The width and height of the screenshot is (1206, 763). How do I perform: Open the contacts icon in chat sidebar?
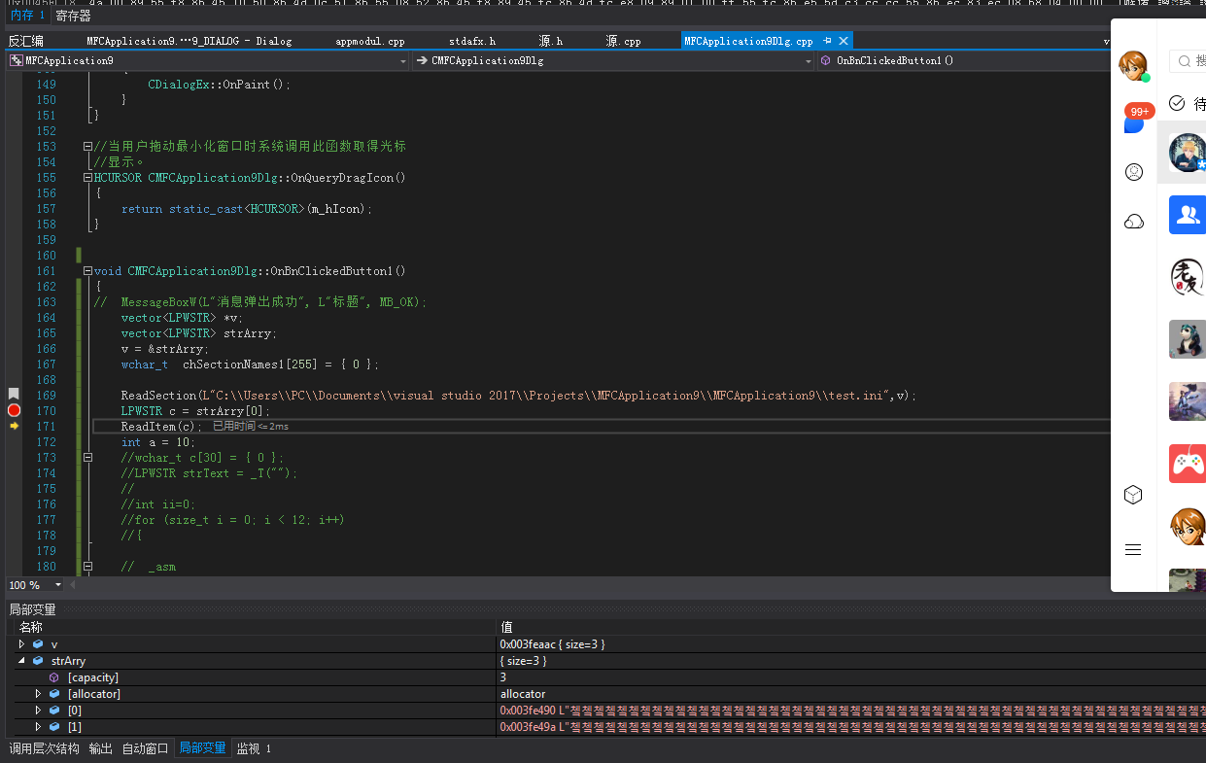(1133, 172)
